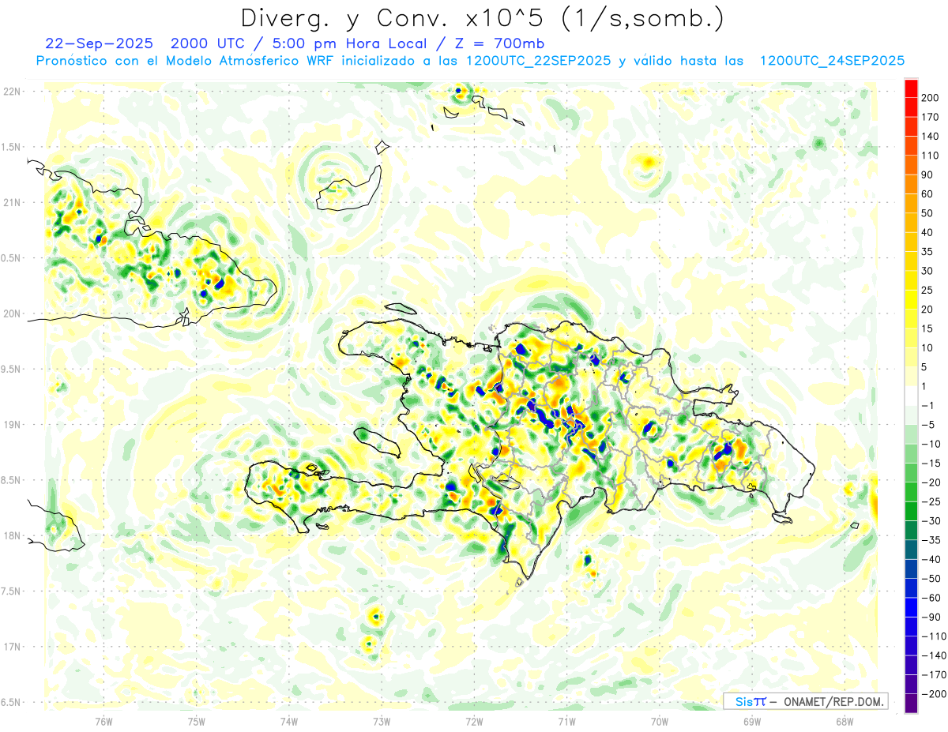Click the 71W longitude axis label
948x732 pixels.
coord(566,721)
